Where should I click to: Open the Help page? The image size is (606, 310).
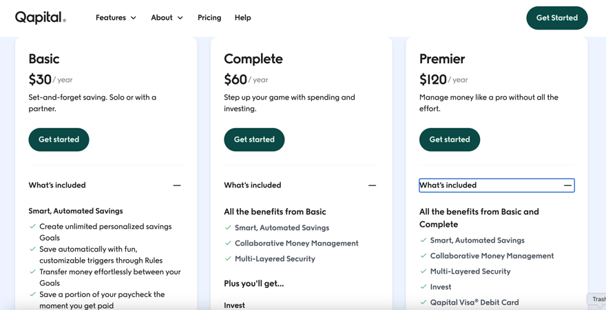(x=242, y=18)
